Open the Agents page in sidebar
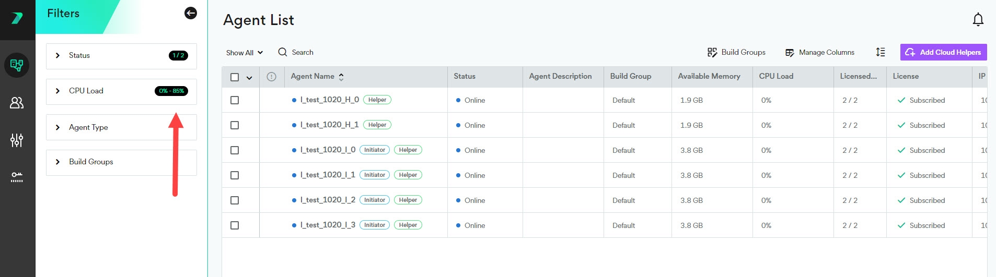Screen dimensions: 996x277 [x=17, y=65]
